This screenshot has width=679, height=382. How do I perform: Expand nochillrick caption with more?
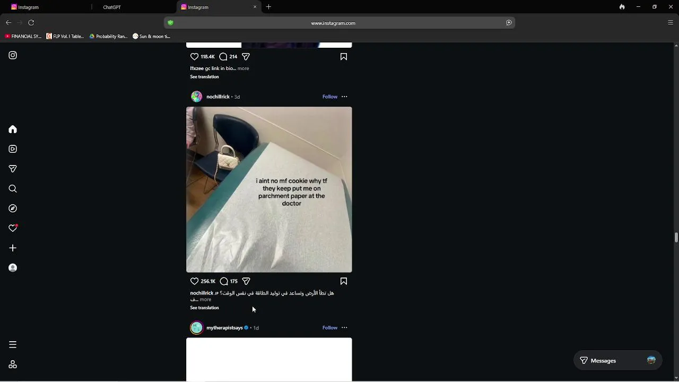[205, 300]
